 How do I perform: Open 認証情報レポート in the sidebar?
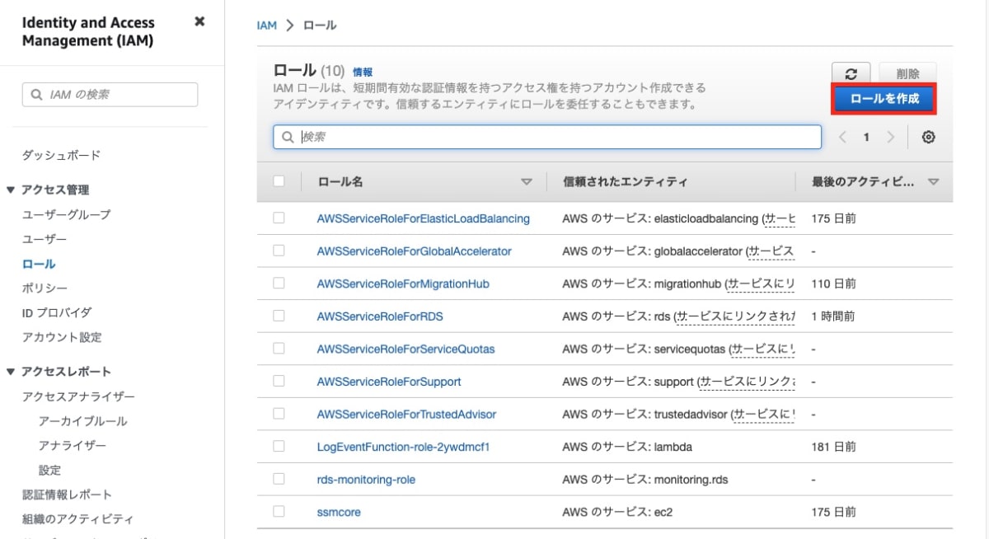click(x=67, y=494)
